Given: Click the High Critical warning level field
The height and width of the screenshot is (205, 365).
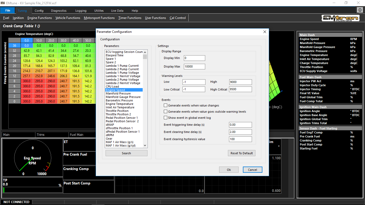Looking at the screenshot, I should [x=240, y=89].
